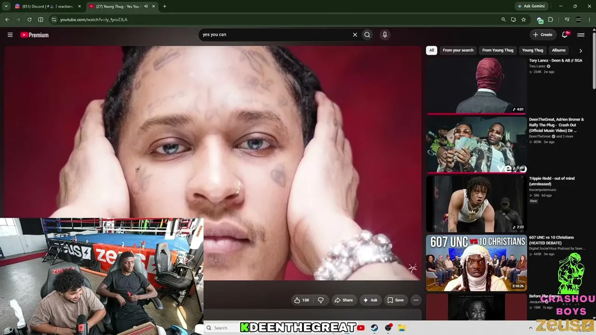Dislike the video with thumbs down
Viewport: 596px width, 335px height.
320,300
